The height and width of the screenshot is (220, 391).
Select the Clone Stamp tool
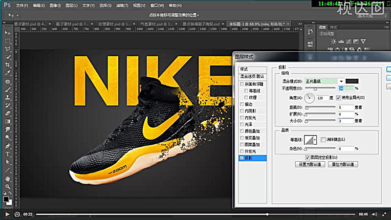coord(8,97)
